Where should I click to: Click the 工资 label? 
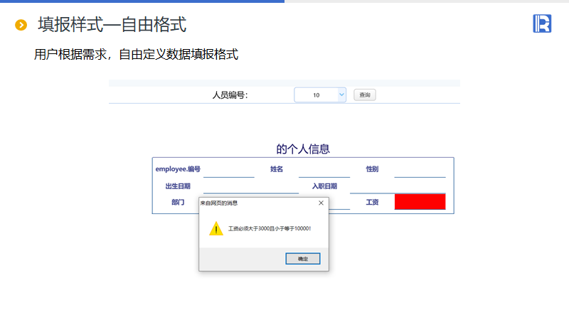372,202
